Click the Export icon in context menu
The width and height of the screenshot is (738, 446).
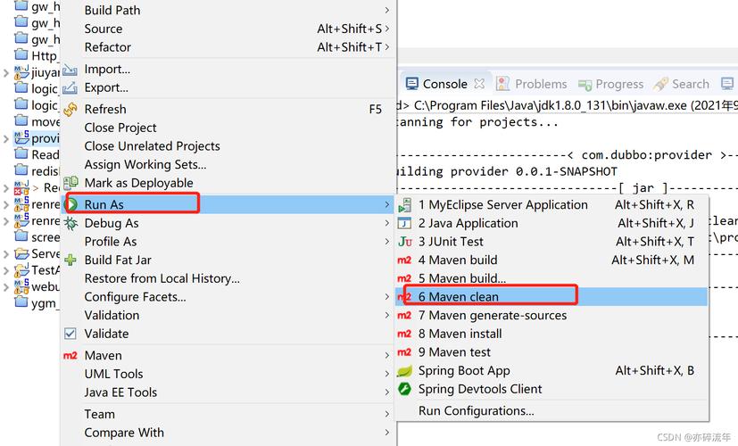[70, 88]
